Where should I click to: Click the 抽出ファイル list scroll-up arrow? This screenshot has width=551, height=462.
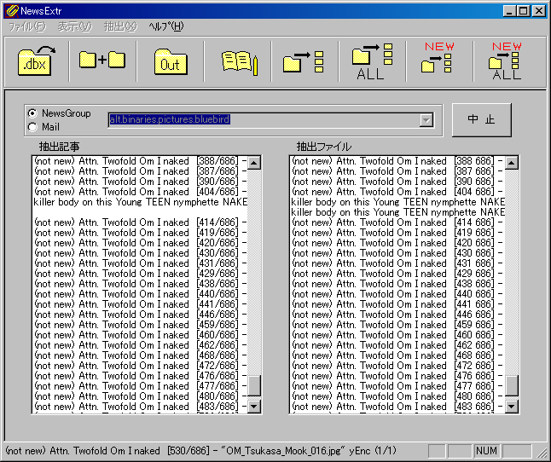point(511,163)
